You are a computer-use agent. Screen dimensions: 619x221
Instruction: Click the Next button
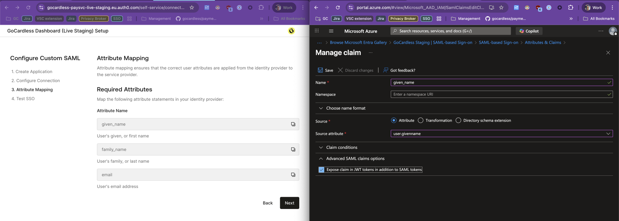tap(289, 203)
